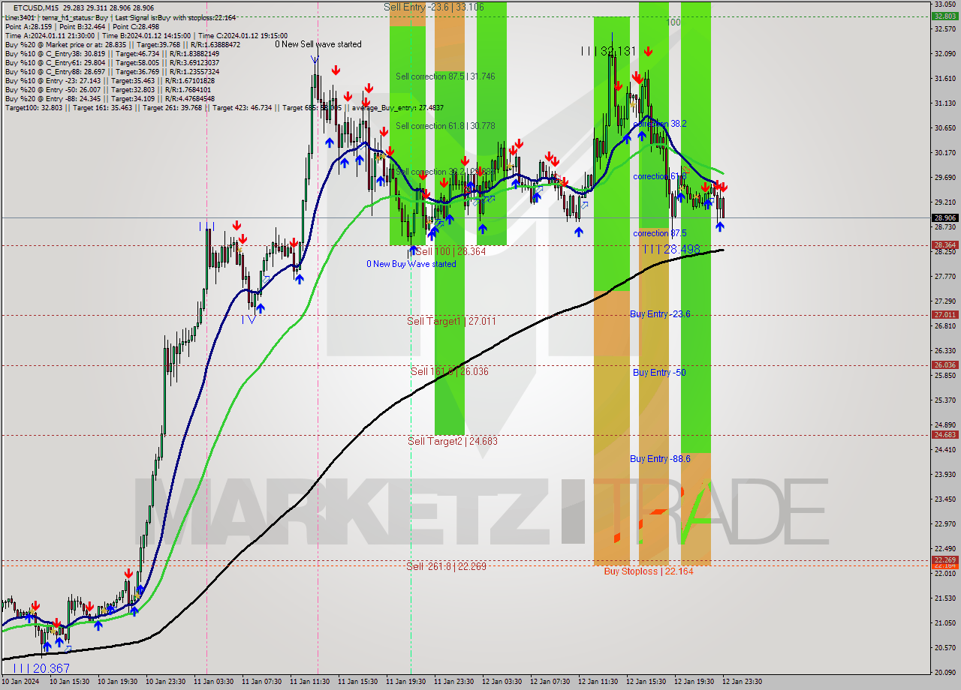Select the 'Sell Target2 | 24.683' label

pos(453,441)
